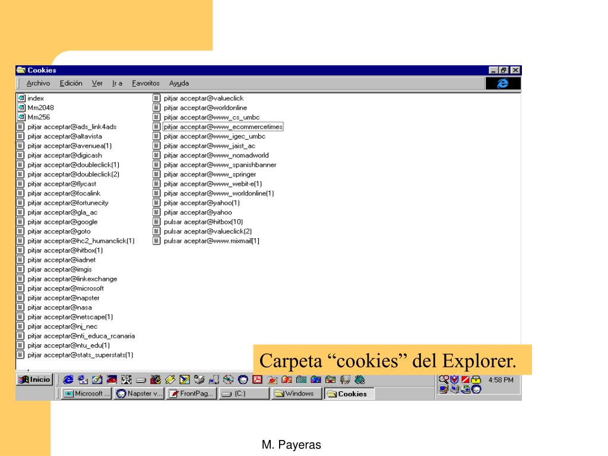
Task: Click the icon next to pitjar acceptar@altavista
Action: tap(21, 136)
